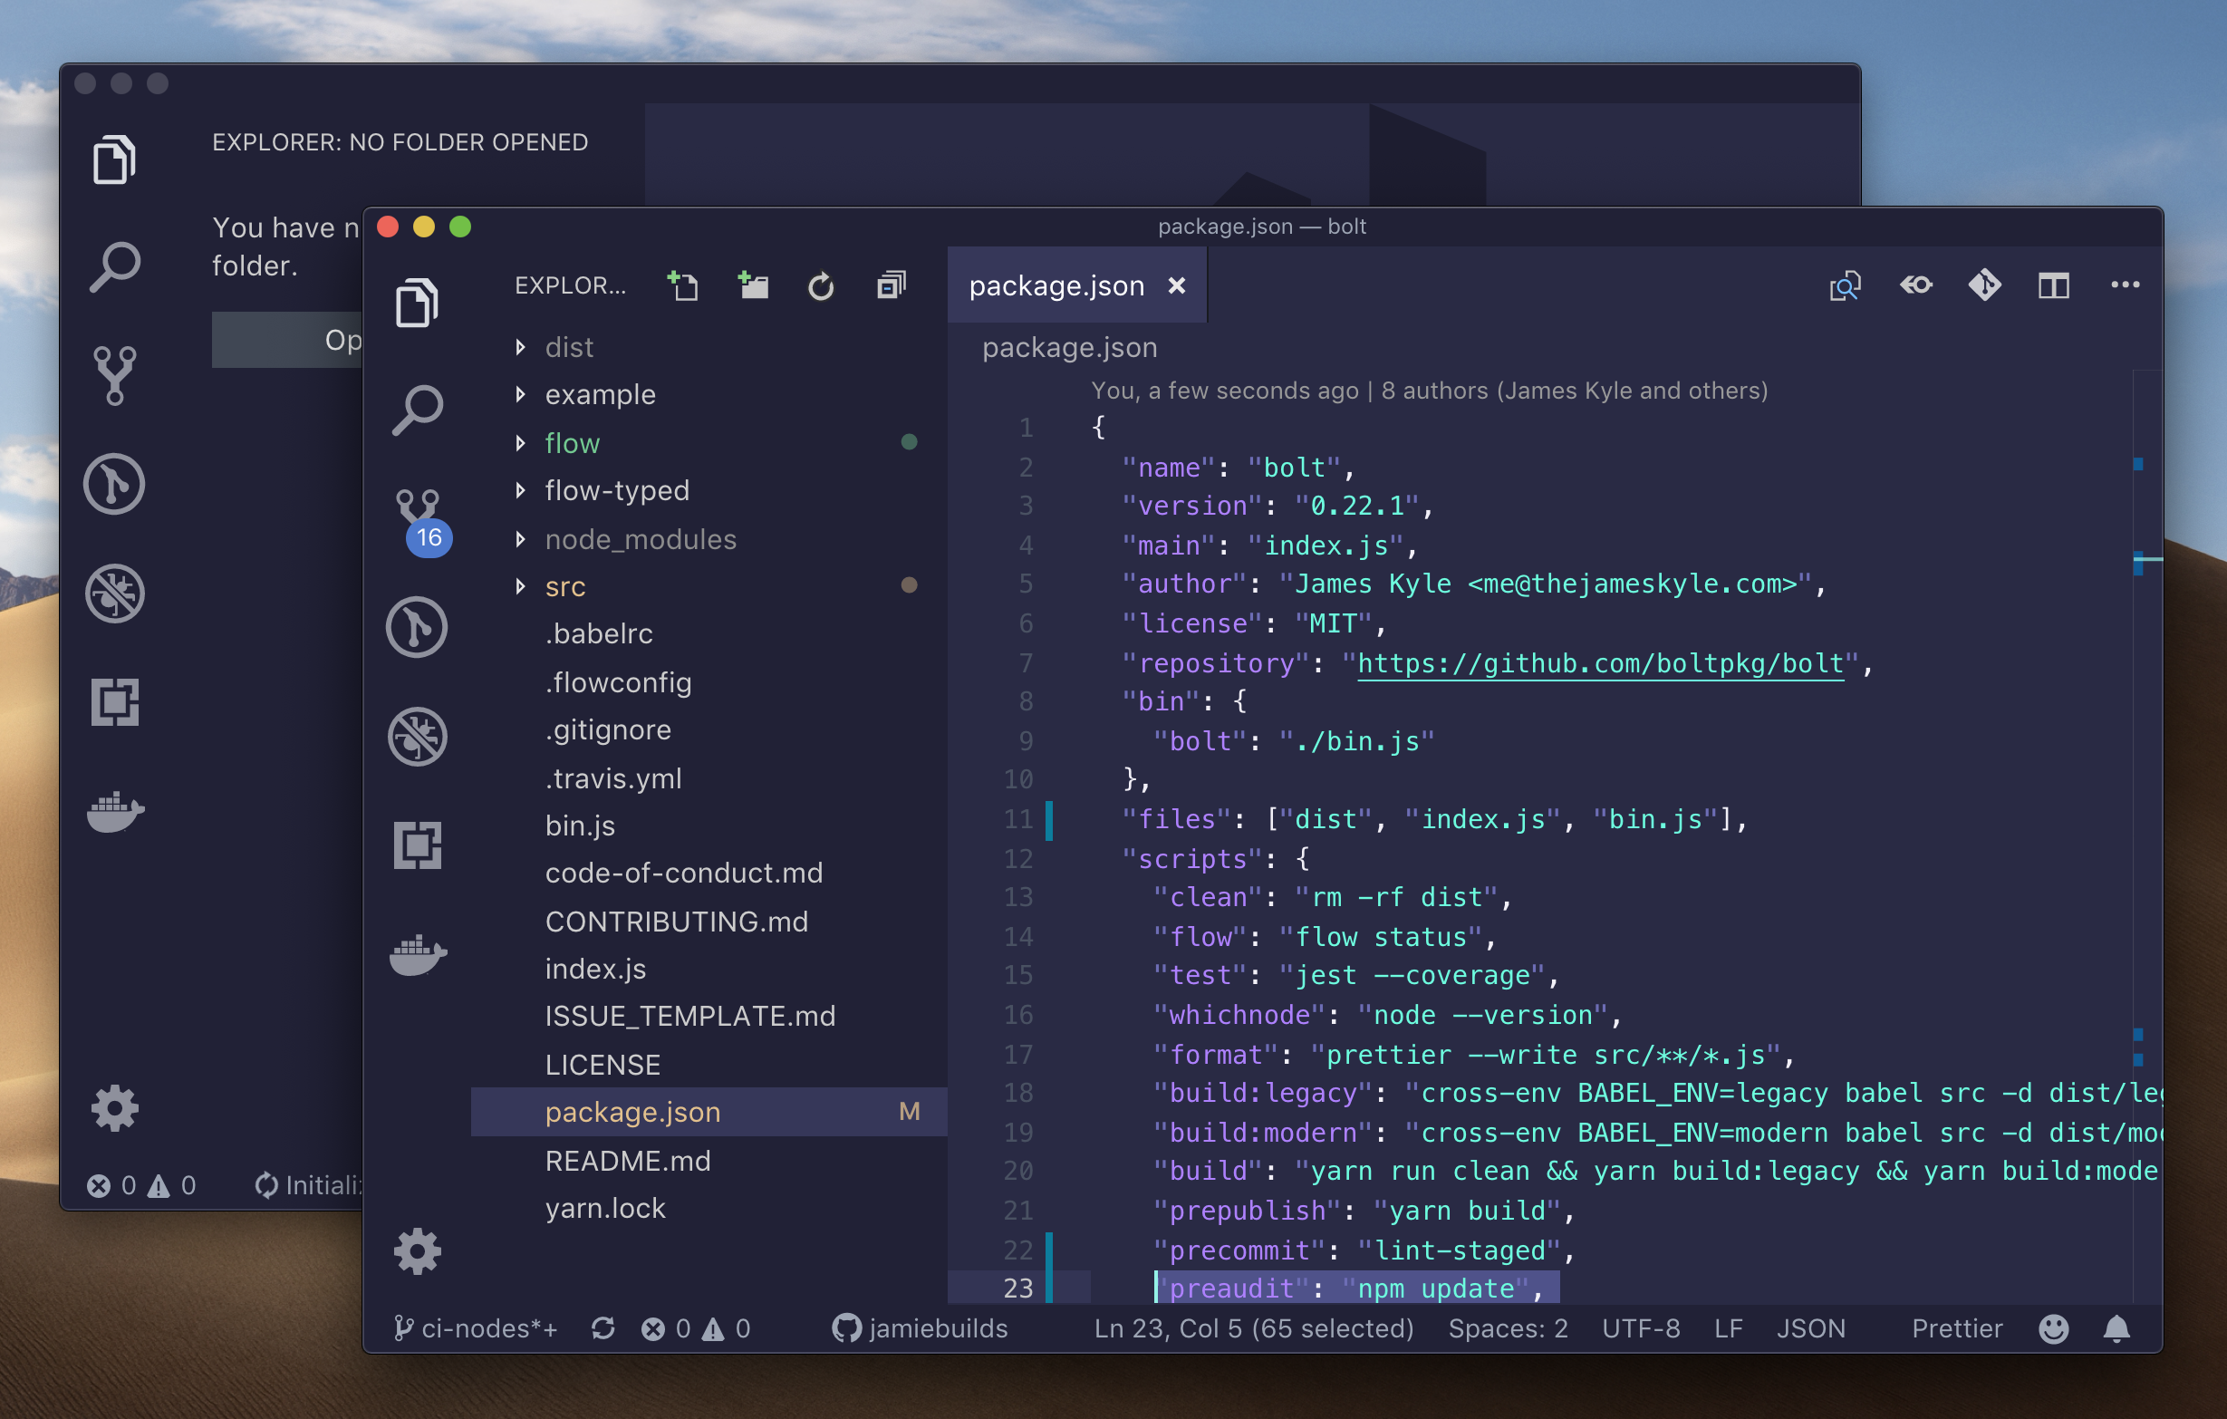Click the New File icon in Explorer
The image size is (2227, 1419).
tap(682, 285)
